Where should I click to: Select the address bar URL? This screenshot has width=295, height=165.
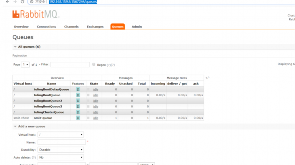[x=73, y=2]
